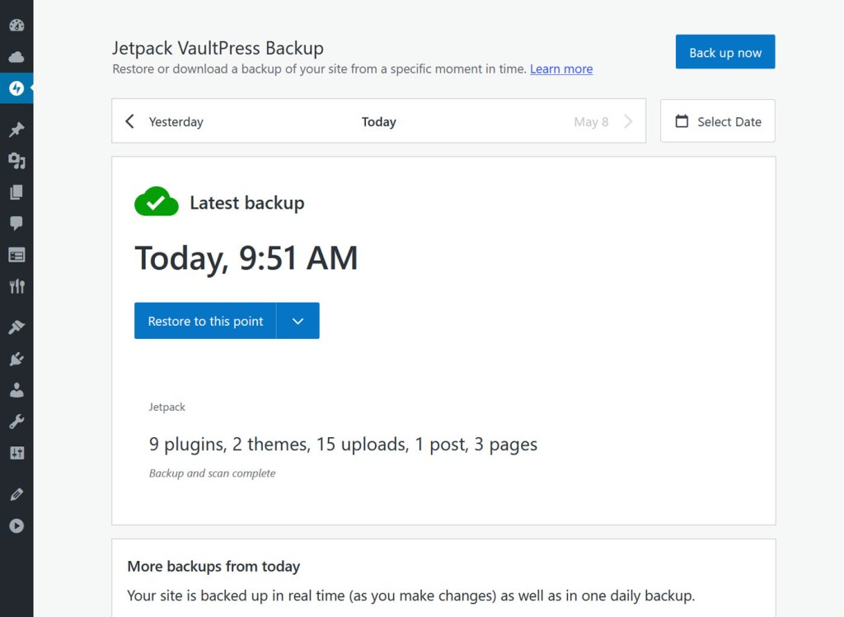Open the dropdown arrow beside Restore to this point
Image resolution: width=844 pixels, height=617 pixels.
[x=298, y=321]
